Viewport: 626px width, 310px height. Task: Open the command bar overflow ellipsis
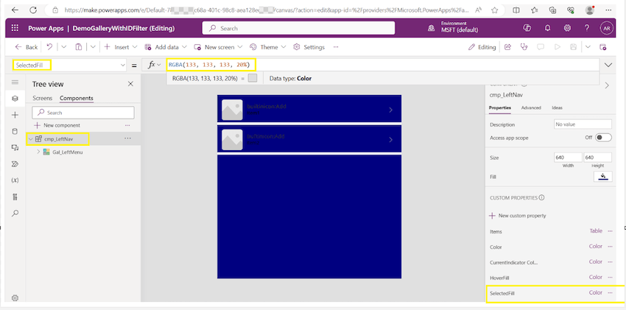[336, 47]
